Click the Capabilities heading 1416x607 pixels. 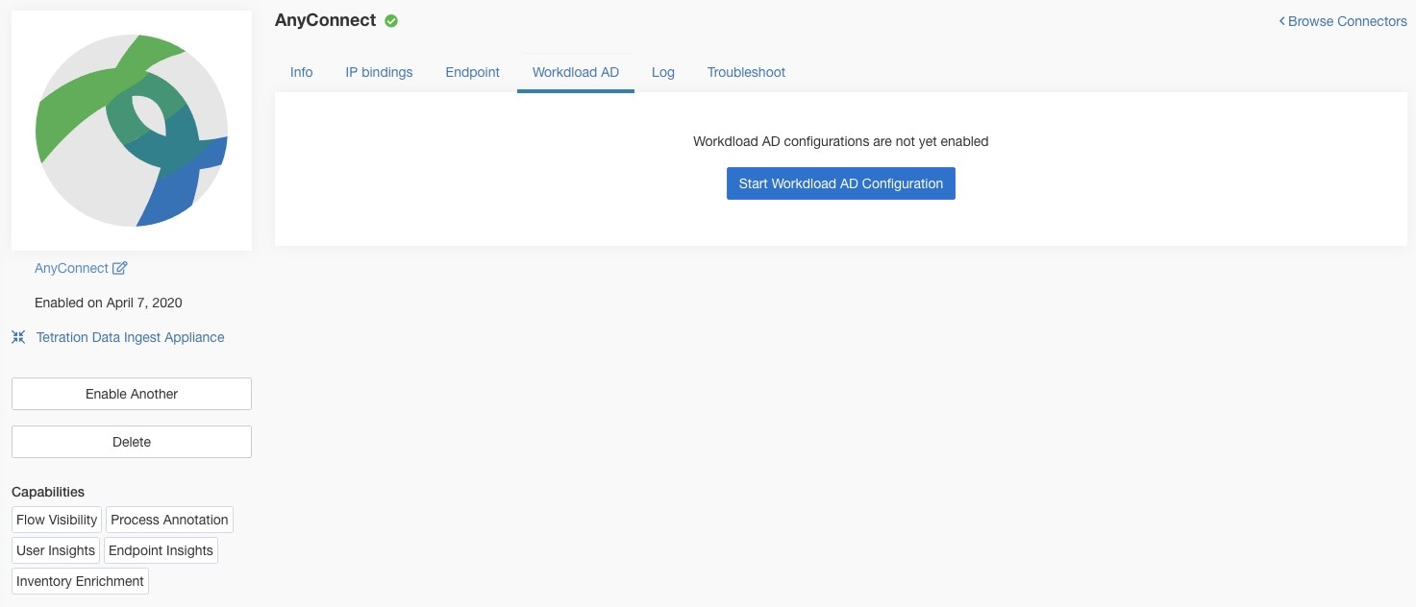click(48, 492)
